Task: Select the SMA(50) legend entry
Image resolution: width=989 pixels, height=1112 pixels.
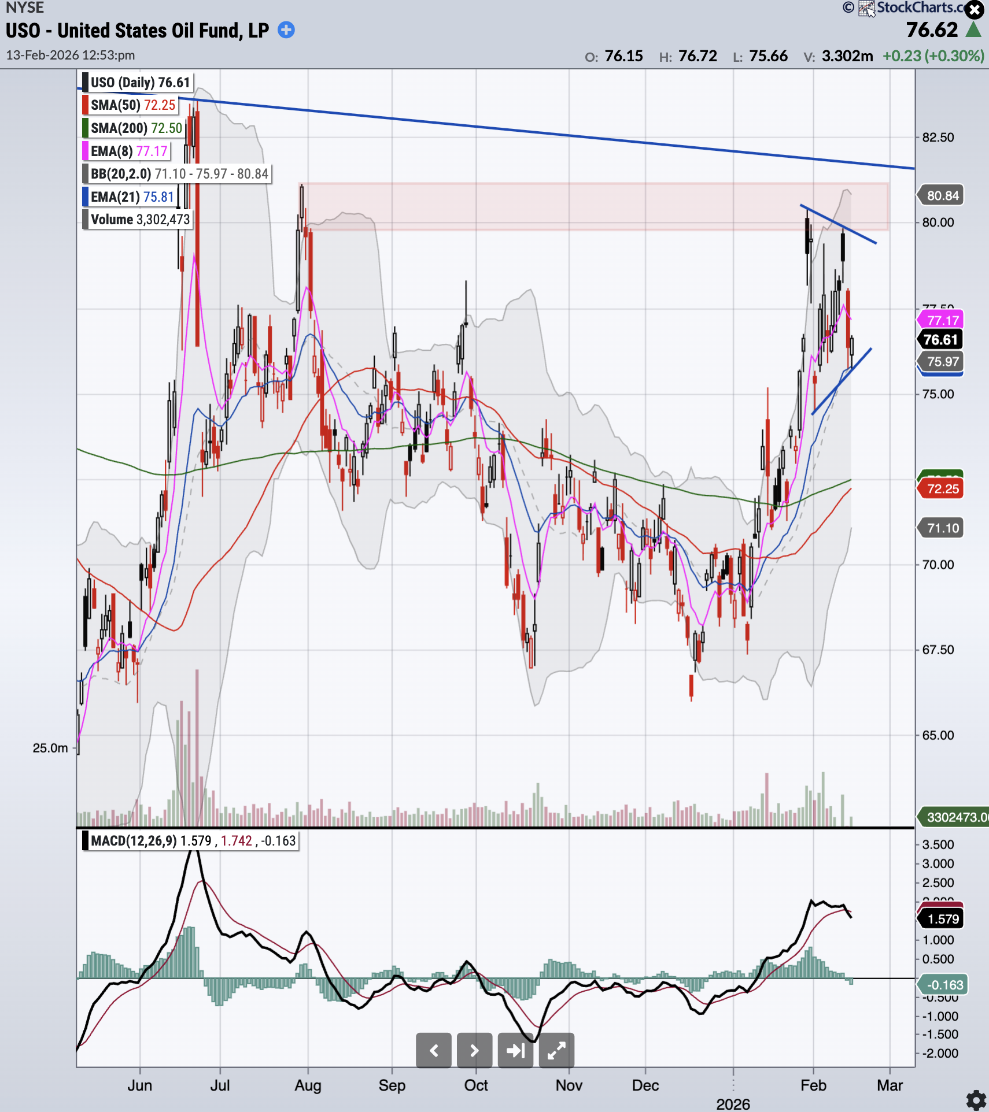Action: (132, 105)
